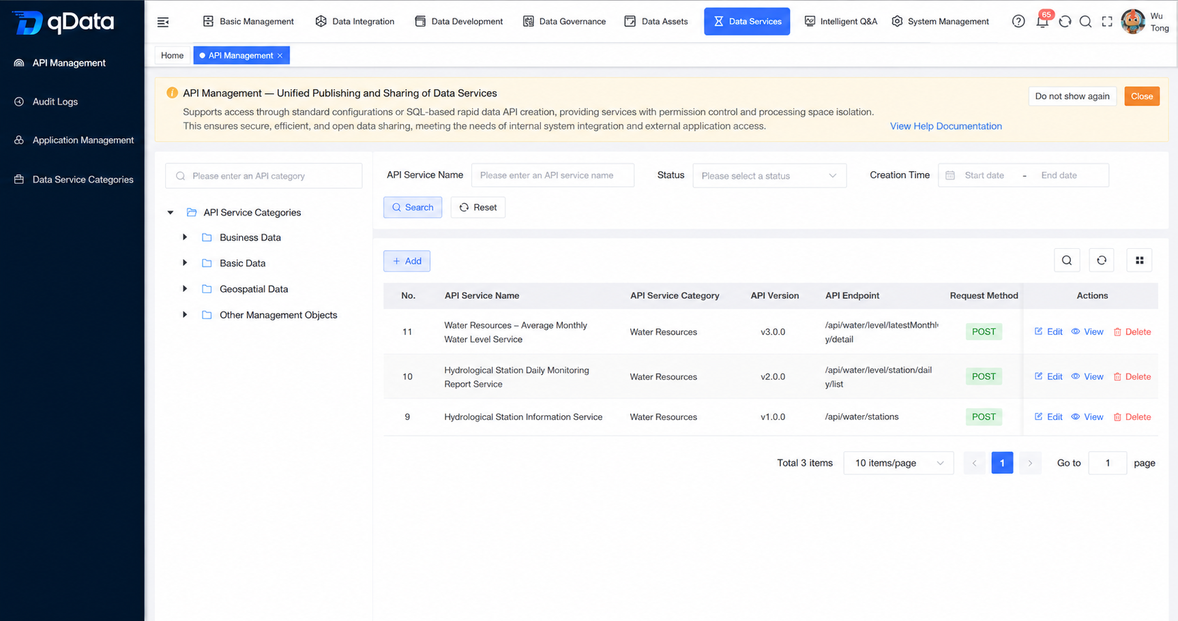Click the API Service Categories folder icon

click(192, 212)
